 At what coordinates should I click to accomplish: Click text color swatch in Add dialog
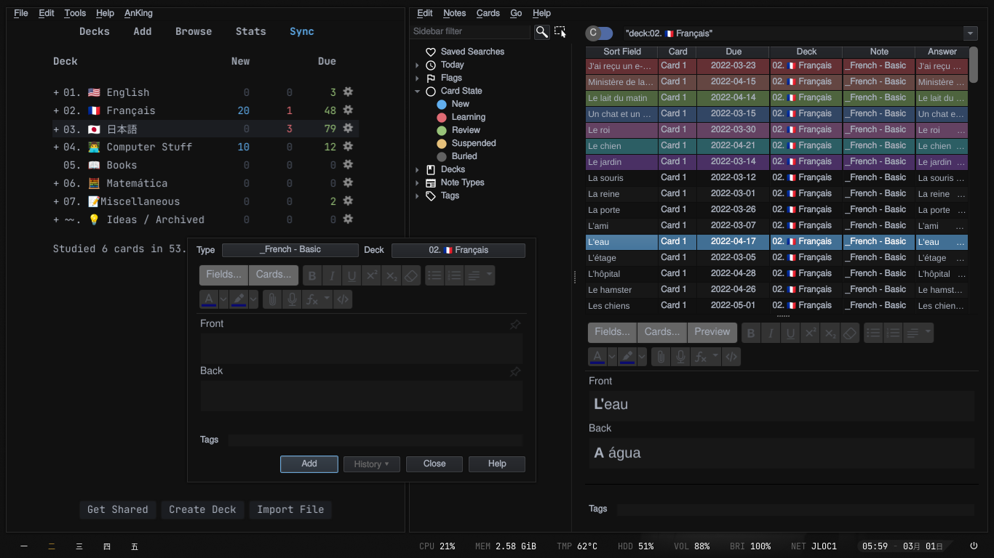coord(209,299)
